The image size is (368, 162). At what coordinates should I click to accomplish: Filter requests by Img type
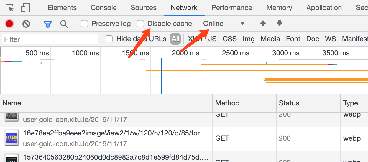click(249, 39)
